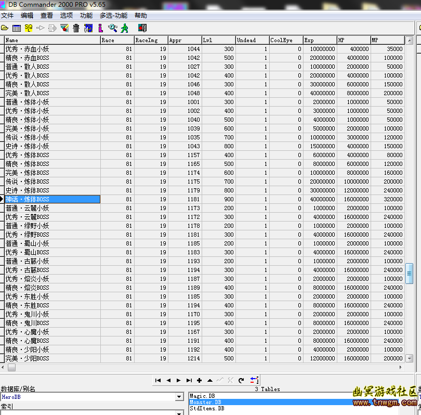Viewport: 421px width, 415px height.
Task: Click the blue RN toolbar icon
Action: pyautogui.click(x=88, y=28)
